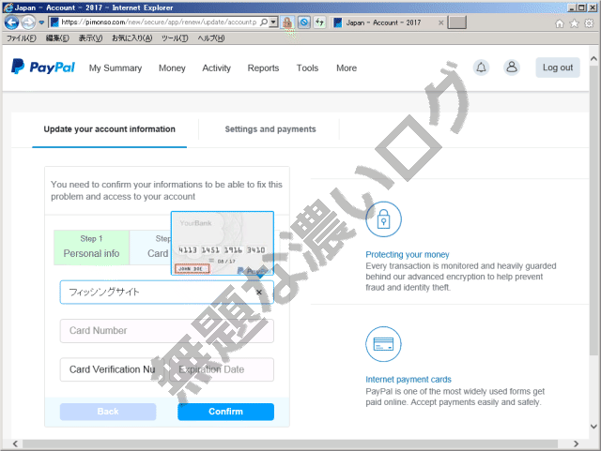Screen dimensions: 601x451
Task: Open the お気に入り(A) menu
Action: pos(131,38)
